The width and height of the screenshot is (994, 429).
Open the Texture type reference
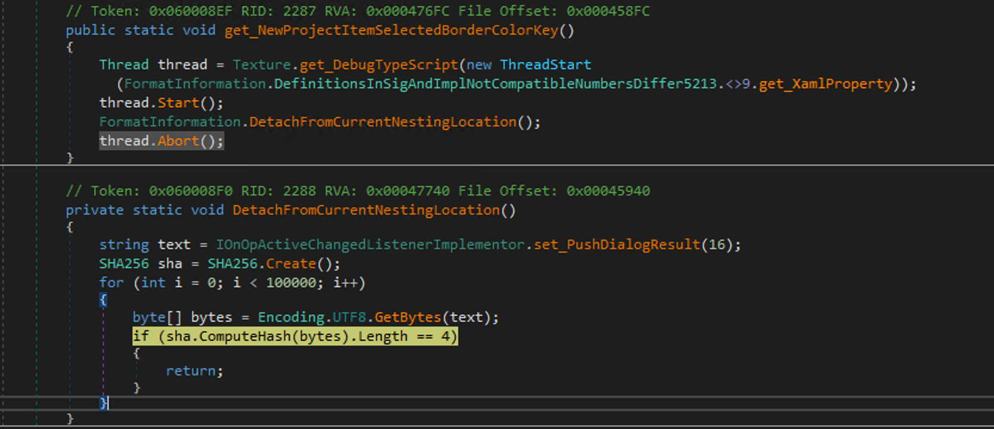pyautogui.click(x=261, y=64)
